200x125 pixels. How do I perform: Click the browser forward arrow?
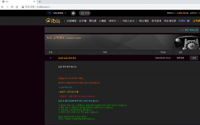[x=7, y=7]
